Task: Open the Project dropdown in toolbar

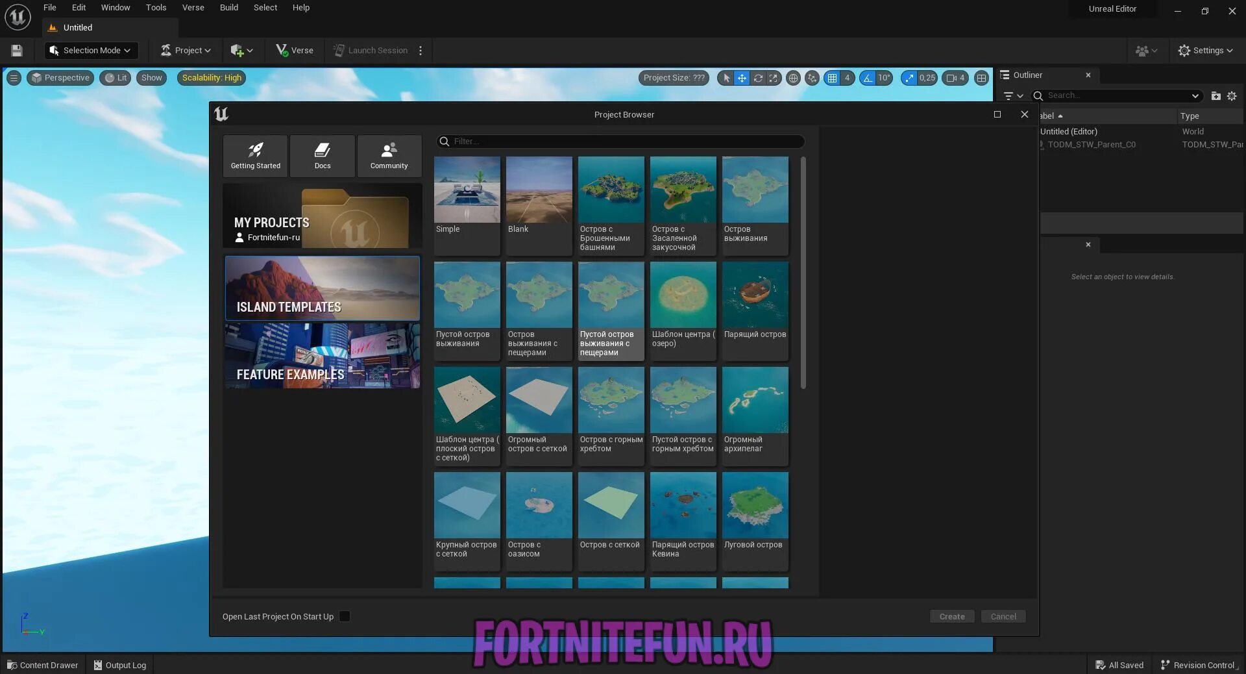Action: coord(186,51)
